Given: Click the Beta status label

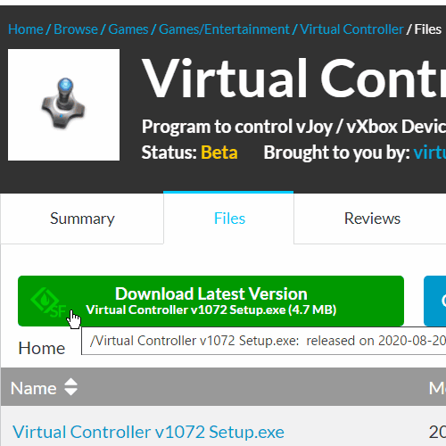Looking at the screenshot, I should tap(219, 153).
